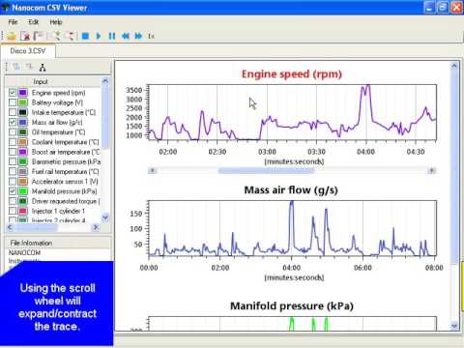Click the chart panel vertical scroll thumb

point(454,166)
